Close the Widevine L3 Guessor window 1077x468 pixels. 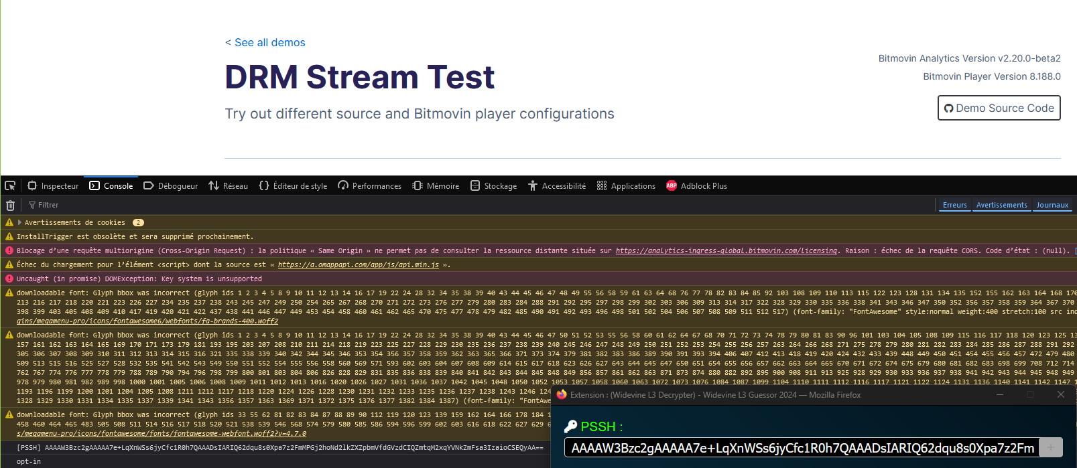(x=1060, y=394)
